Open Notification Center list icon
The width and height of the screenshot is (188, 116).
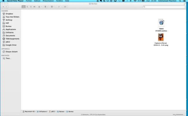pos(184,1)
